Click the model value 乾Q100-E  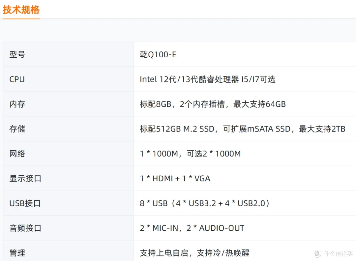point(158,54)
